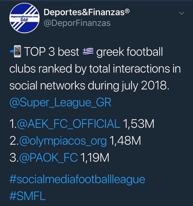193x206 pixels.
Task: Click the registered trademark symbol after Finanzas
Action: tap(128, 11)
